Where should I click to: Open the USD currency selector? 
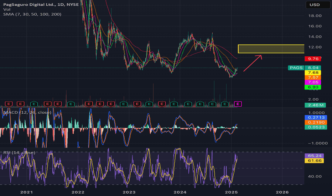318,5
